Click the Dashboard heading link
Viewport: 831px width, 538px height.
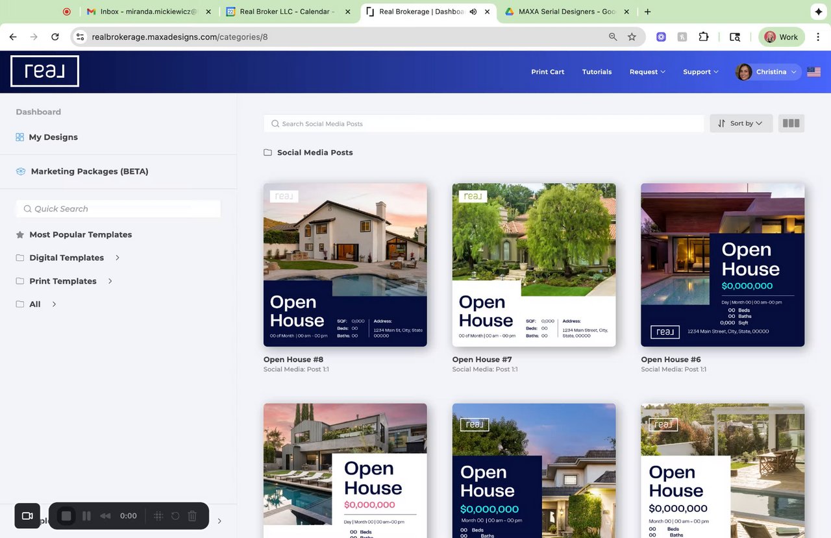(x=38, y=112)
